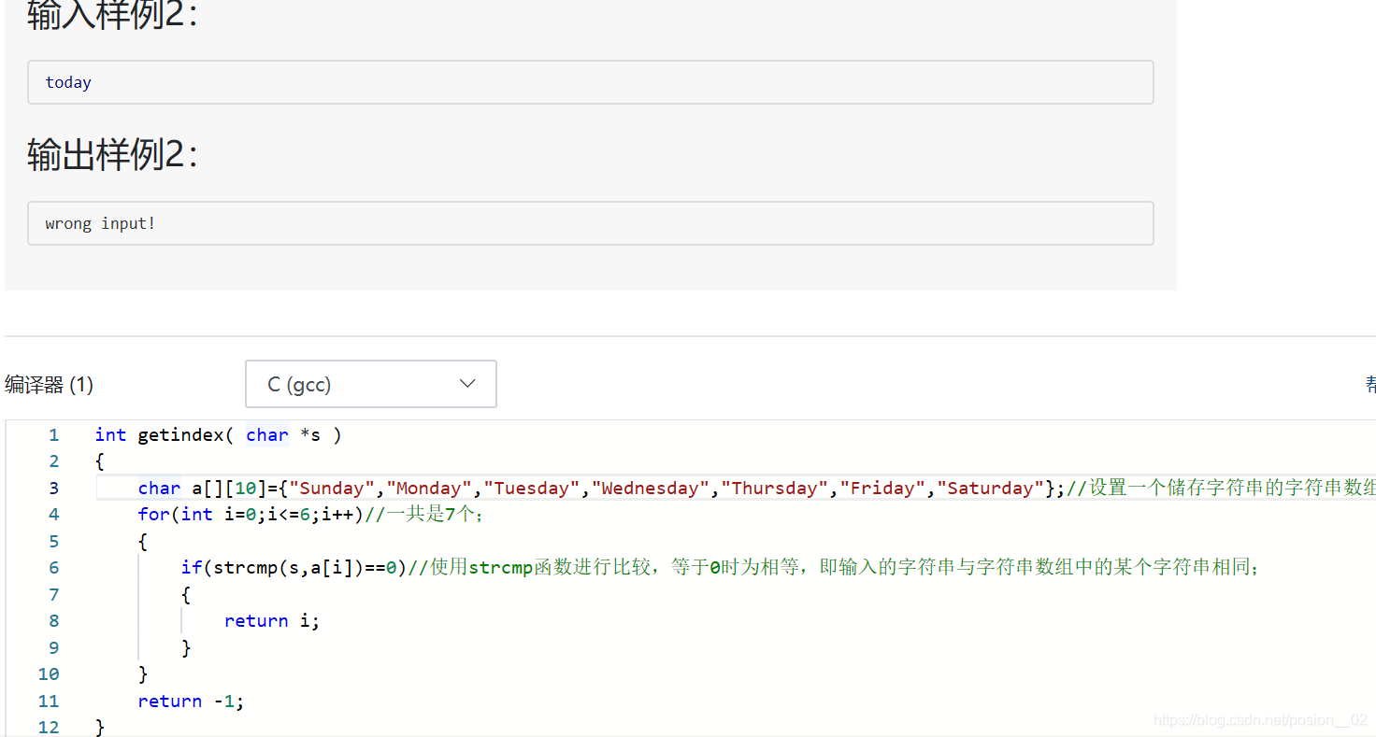1376x737 pixels.
Task: Click line number 3 in the editor gutter
Action: pyautogui.click(x=53, y=488)
